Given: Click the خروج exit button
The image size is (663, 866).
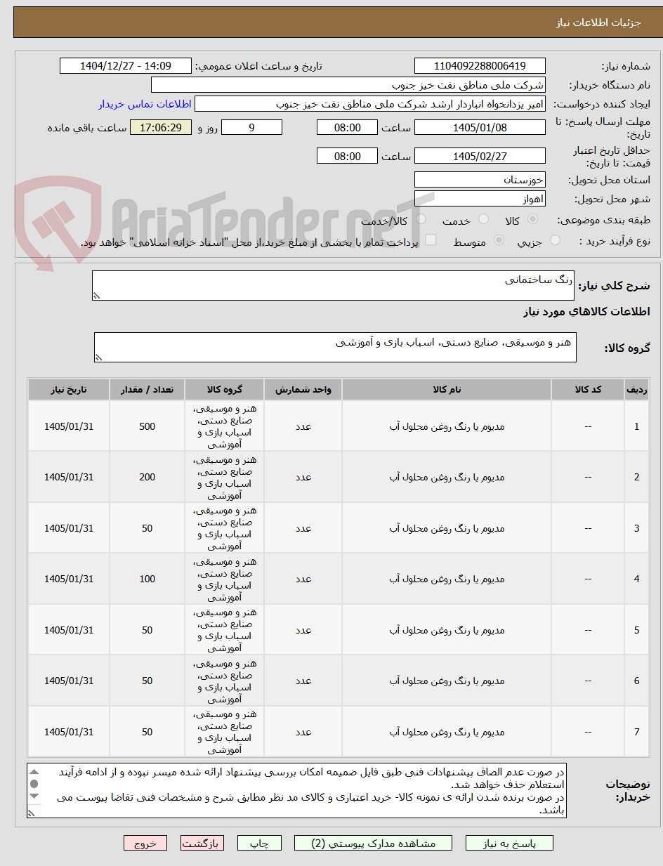Looking at the screenshot, I should pyautogui.click(x=145, y=844).
